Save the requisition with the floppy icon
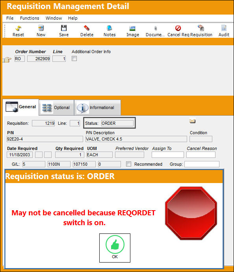The height and width of the screenshot is (272, 234). pyautogui.click(x=64, y=28)
